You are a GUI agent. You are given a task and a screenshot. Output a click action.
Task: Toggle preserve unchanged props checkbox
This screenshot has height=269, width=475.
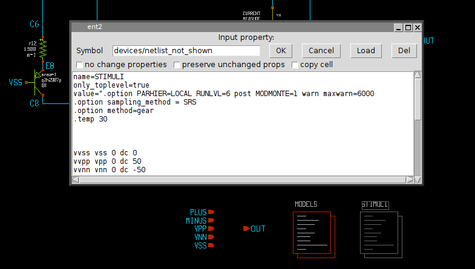click(177, 65)
